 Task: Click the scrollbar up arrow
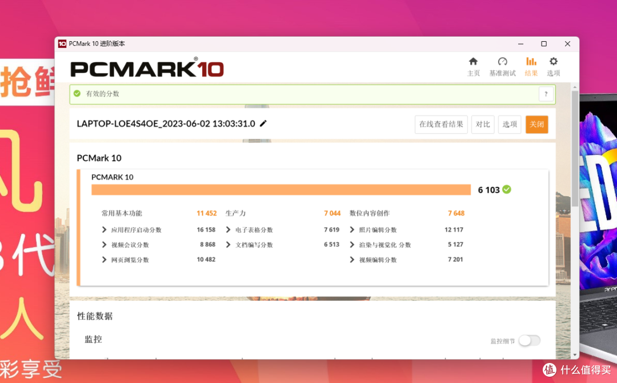[x=575, y=87]
